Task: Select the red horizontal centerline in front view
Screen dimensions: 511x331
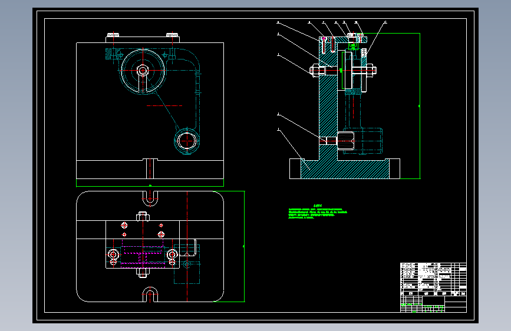Action: pos(164,105)
